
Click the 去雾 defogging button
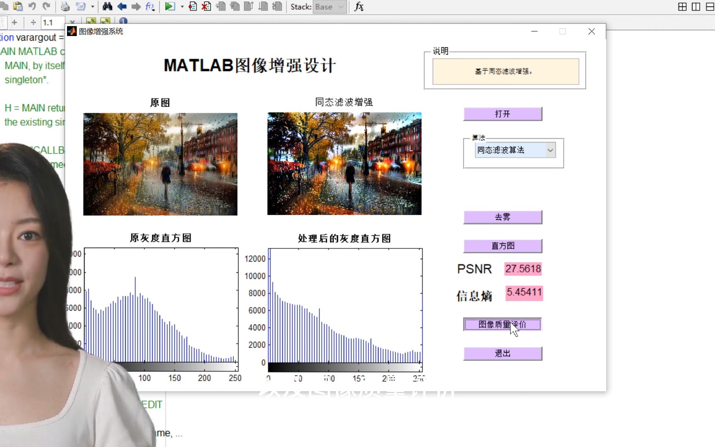click(502, 216)
